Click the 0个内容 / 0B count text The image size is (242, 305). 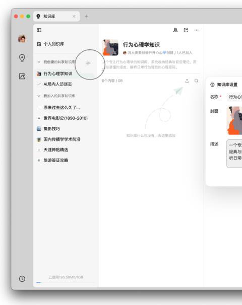(112, 81)
